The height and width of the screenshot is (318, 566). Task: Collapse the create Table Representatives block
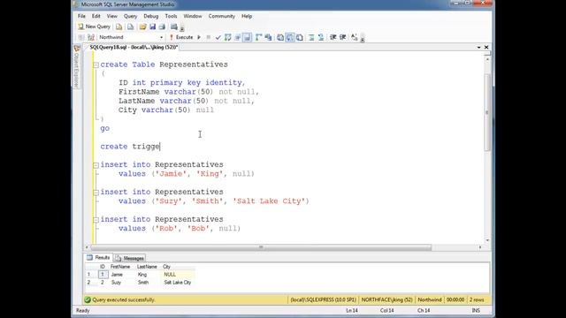96,64
